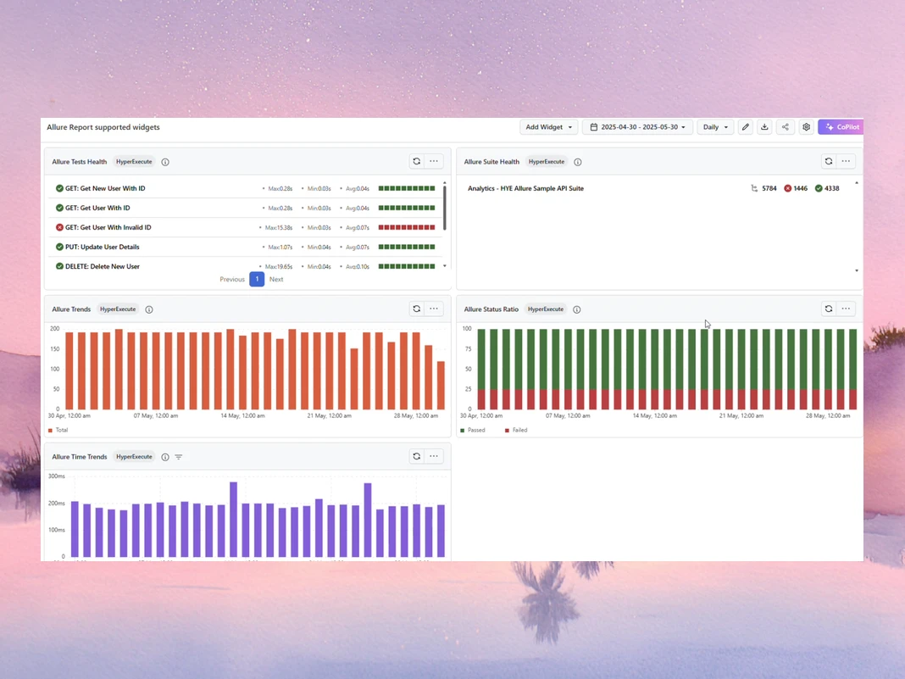This screenshot has width=905, height=679.
Task: Show info for Allure Trends widget
Action: (x=149, y=309)
